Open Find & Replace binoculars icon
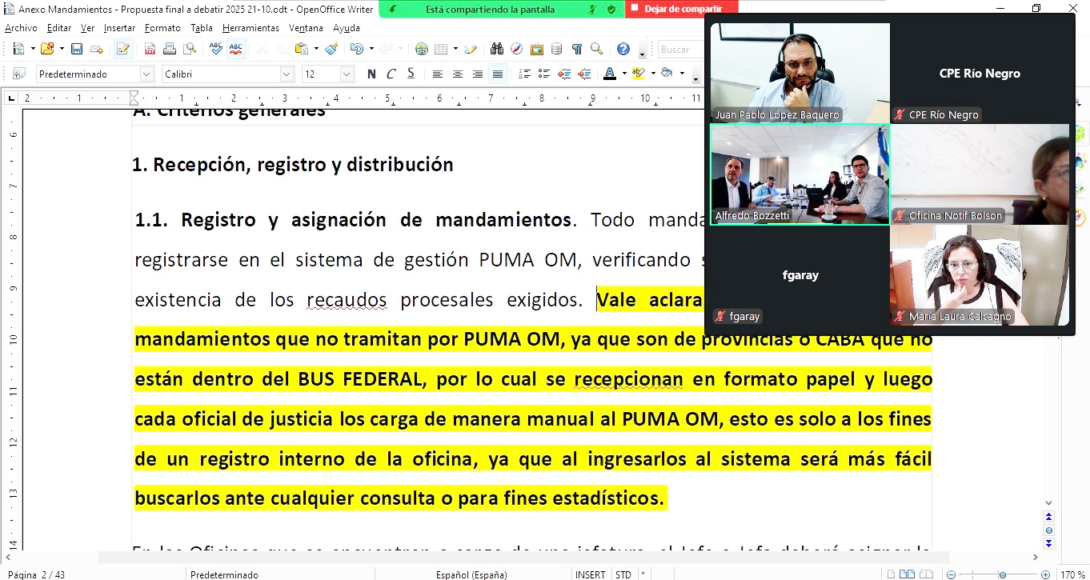The height and width of the screenshot is (580, 1090). (497, 50)
